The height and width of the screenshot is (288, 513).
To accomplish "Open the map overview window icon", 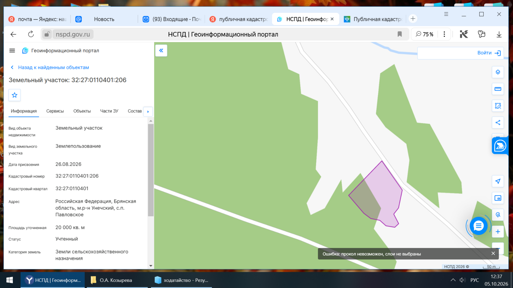I will [x=498, y=198].
